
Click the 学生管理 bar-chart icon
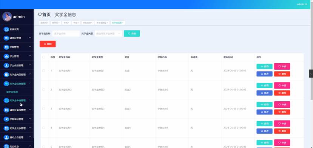point(6,56)
